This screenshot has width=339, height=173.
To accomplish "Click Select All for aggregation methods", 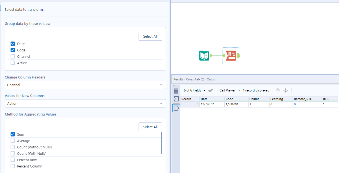I will [150, 127].
